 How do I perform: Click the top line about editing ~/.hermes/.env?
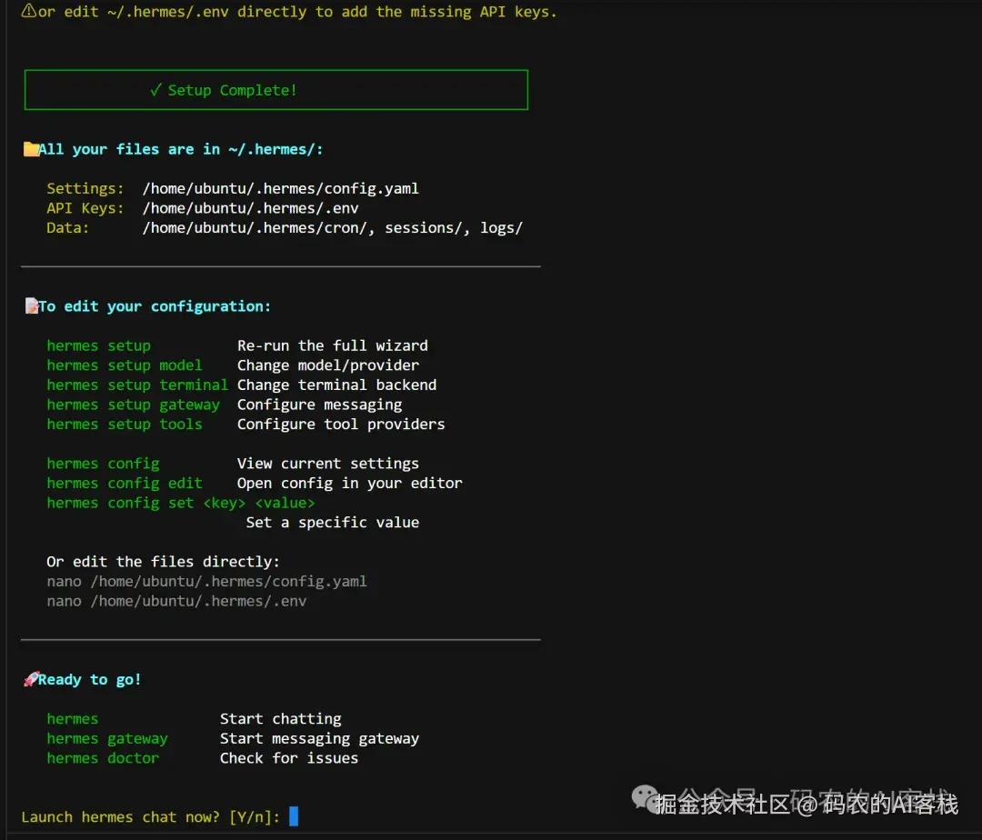tap(297, 11)
